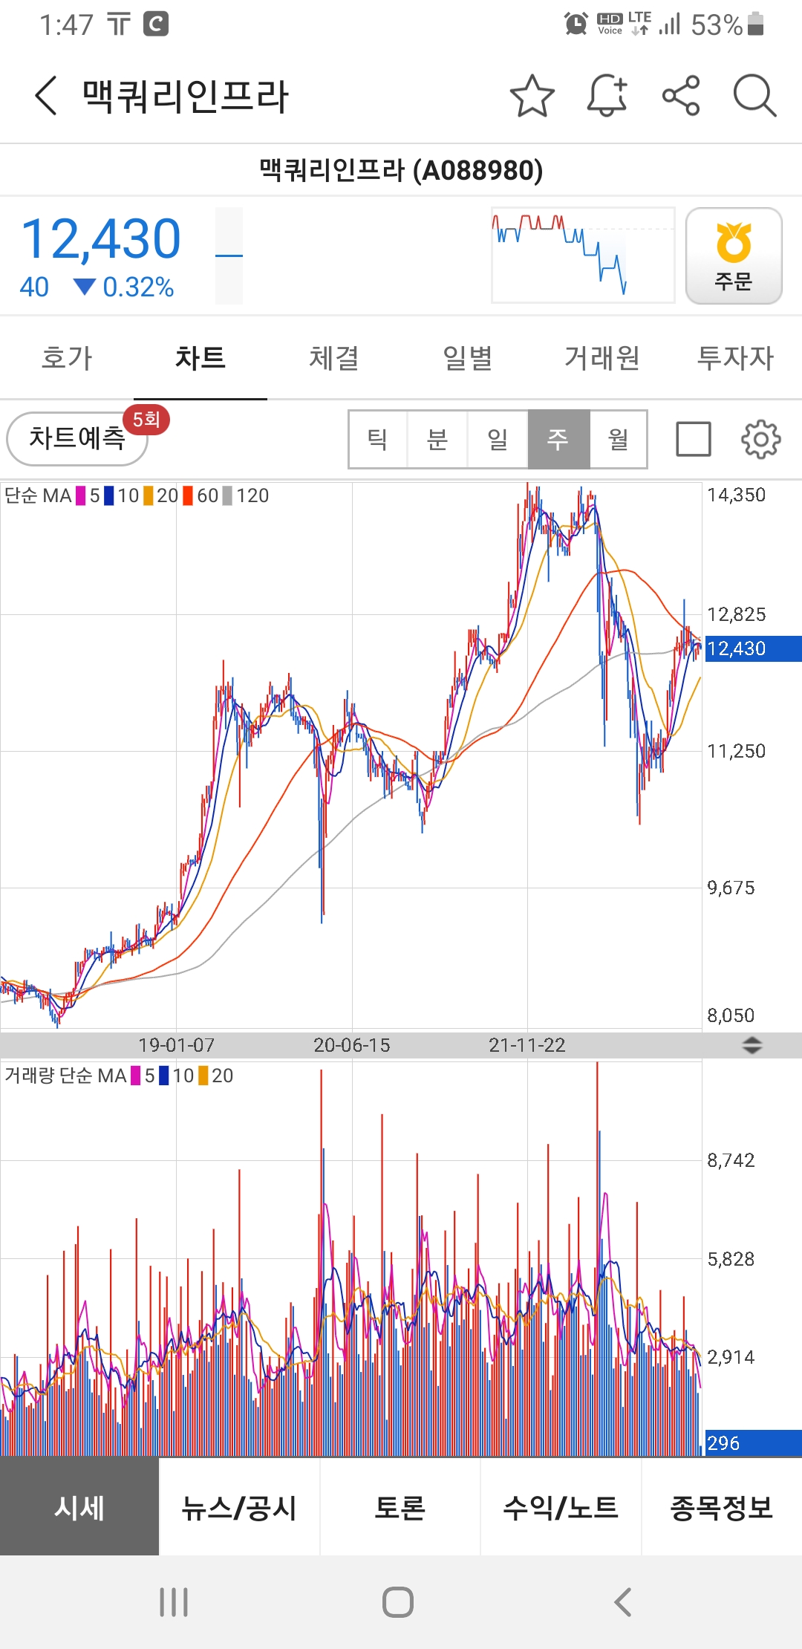Open the 거래원 tab
The width and height of the screenshot is (802, 1649).
point(601,358)
